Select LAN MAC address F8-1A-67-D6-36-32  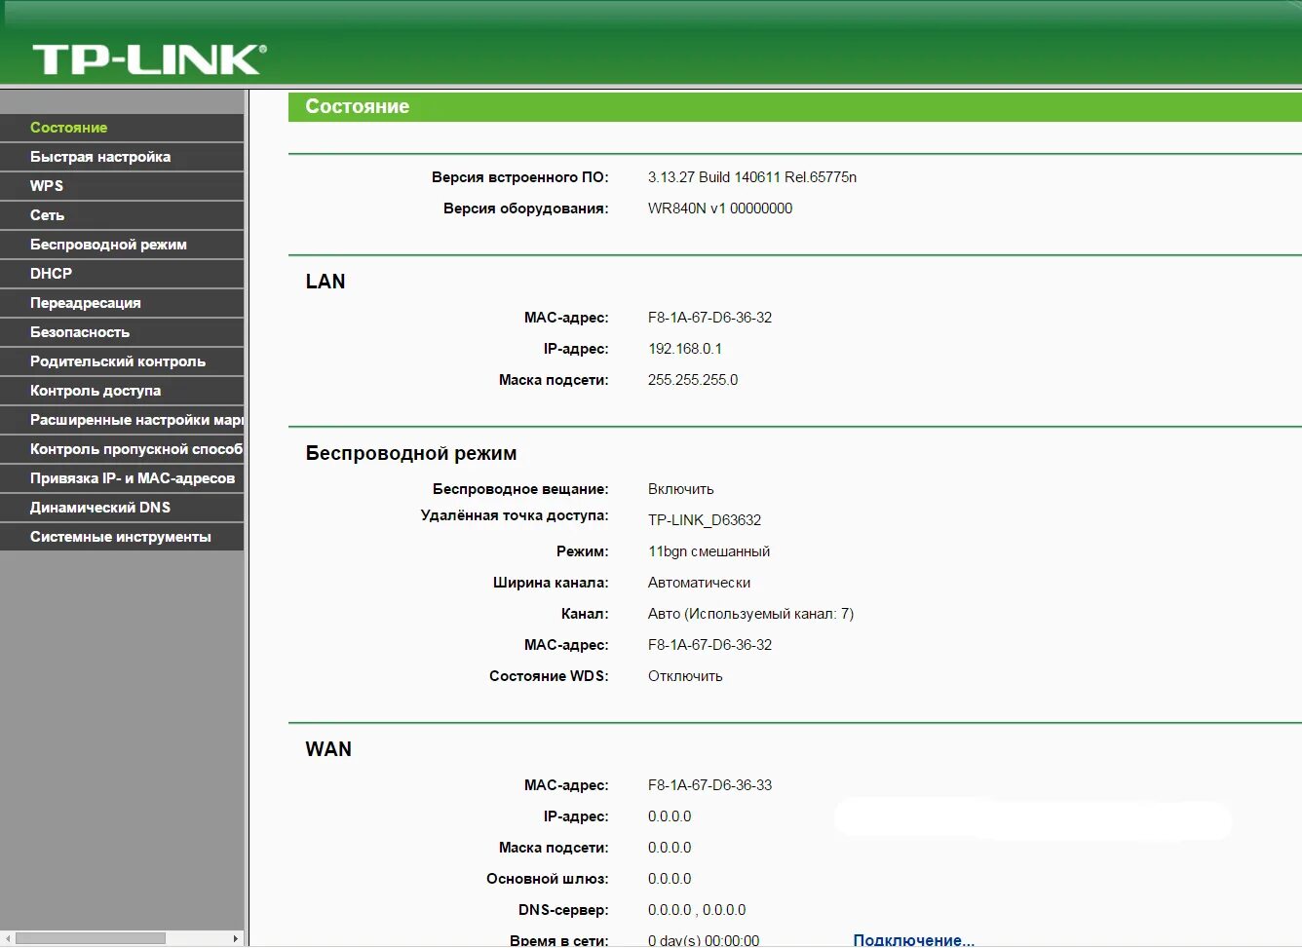coord(709,318)
